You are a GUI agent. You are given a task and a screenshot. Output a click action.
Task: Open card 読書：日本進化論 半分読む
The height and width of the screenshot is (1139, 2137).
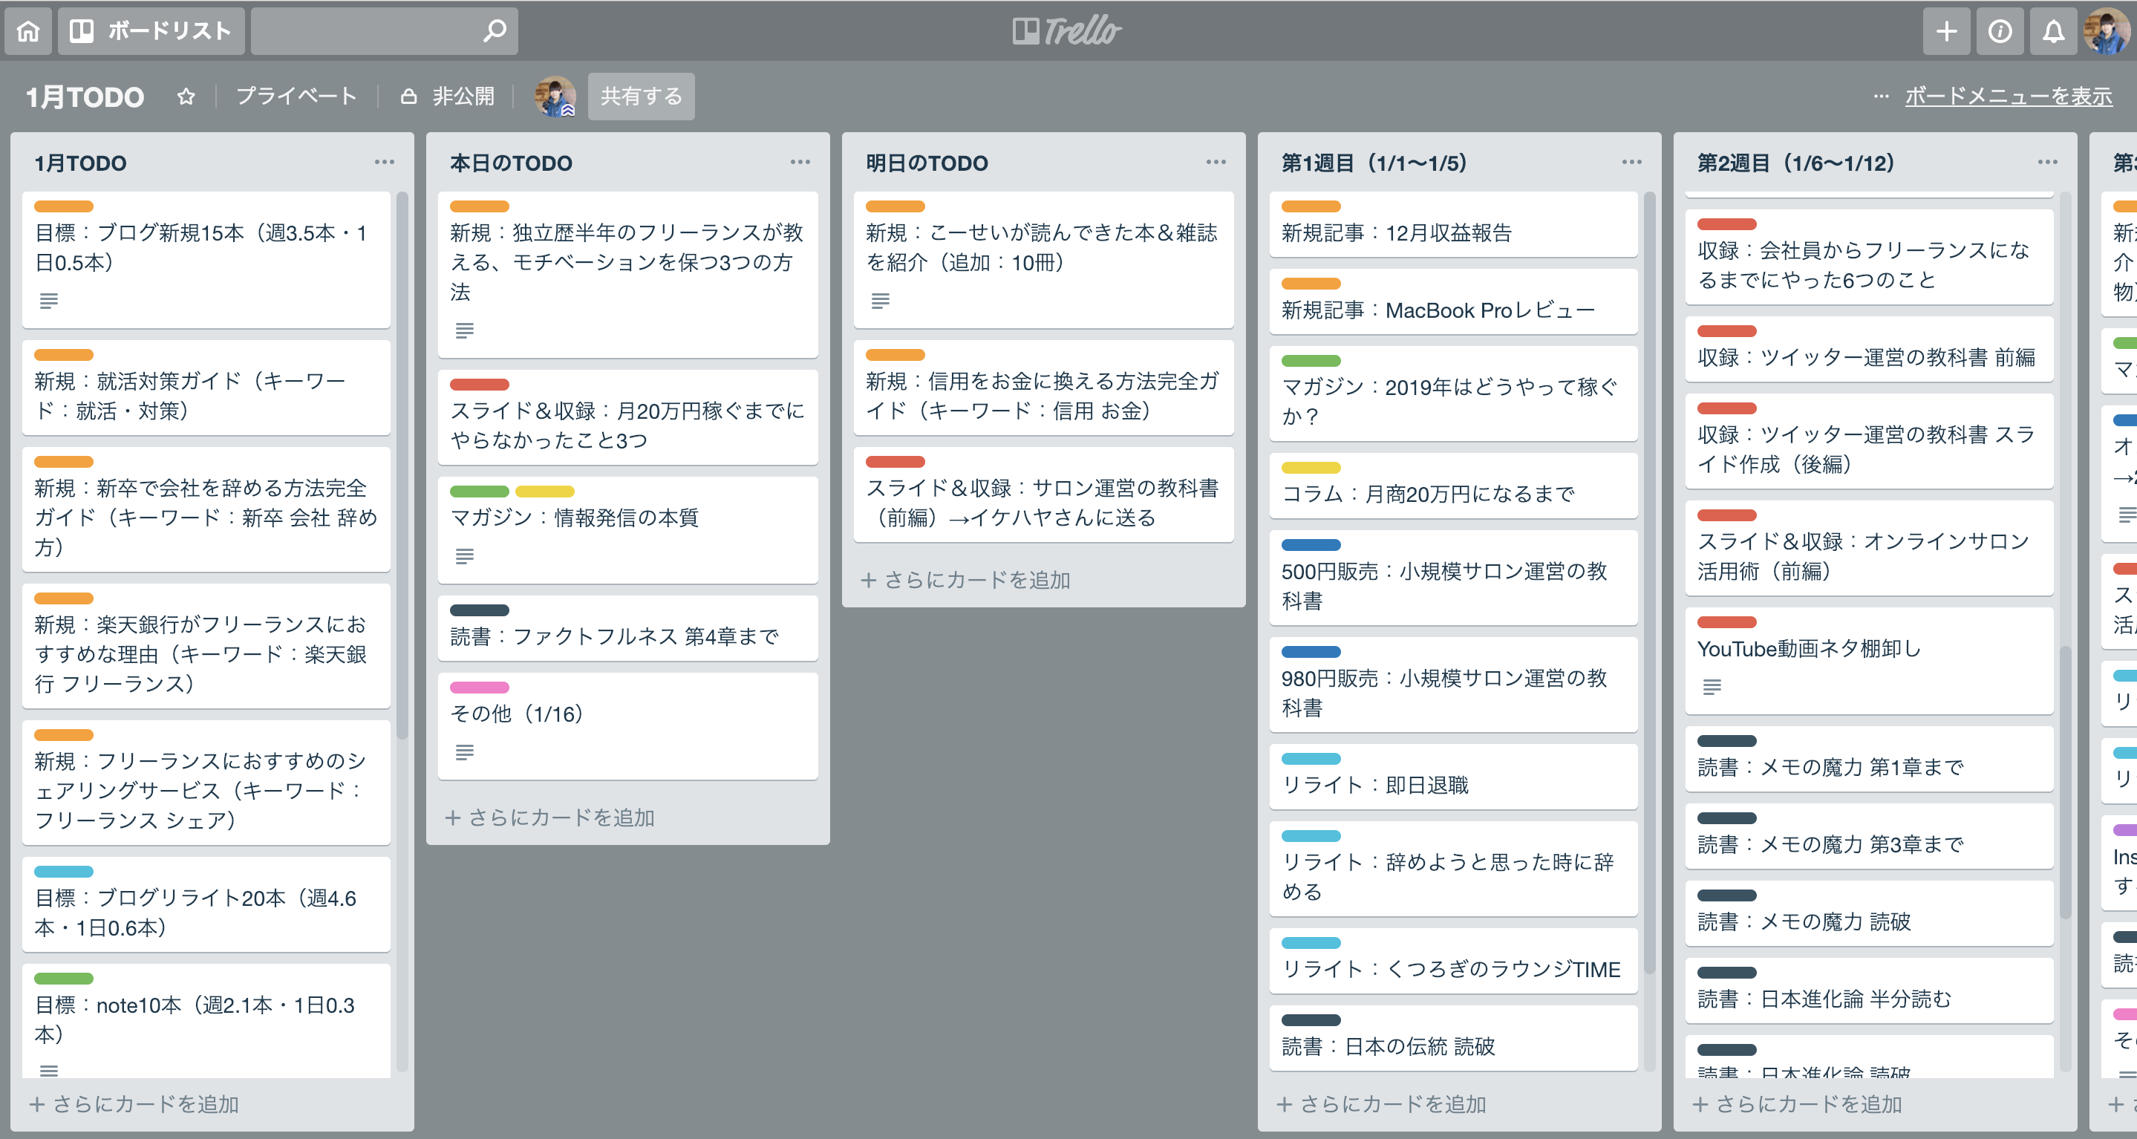coord(1869,990)
